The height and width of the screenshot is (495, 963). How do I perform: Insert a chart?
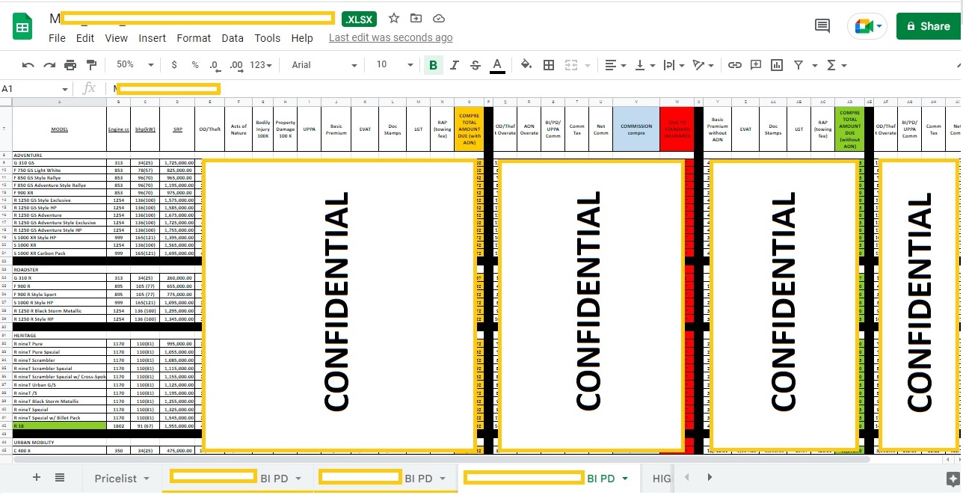[777, 65]
